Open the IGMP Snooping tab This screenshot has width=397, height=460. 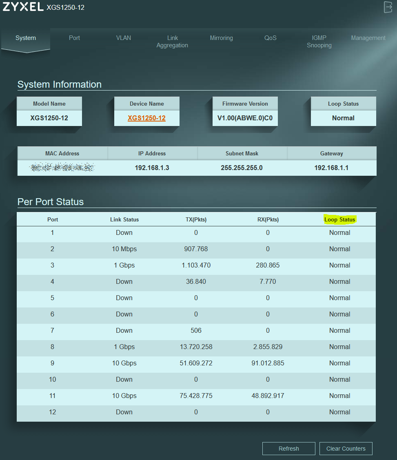click(x=319, y=42)
